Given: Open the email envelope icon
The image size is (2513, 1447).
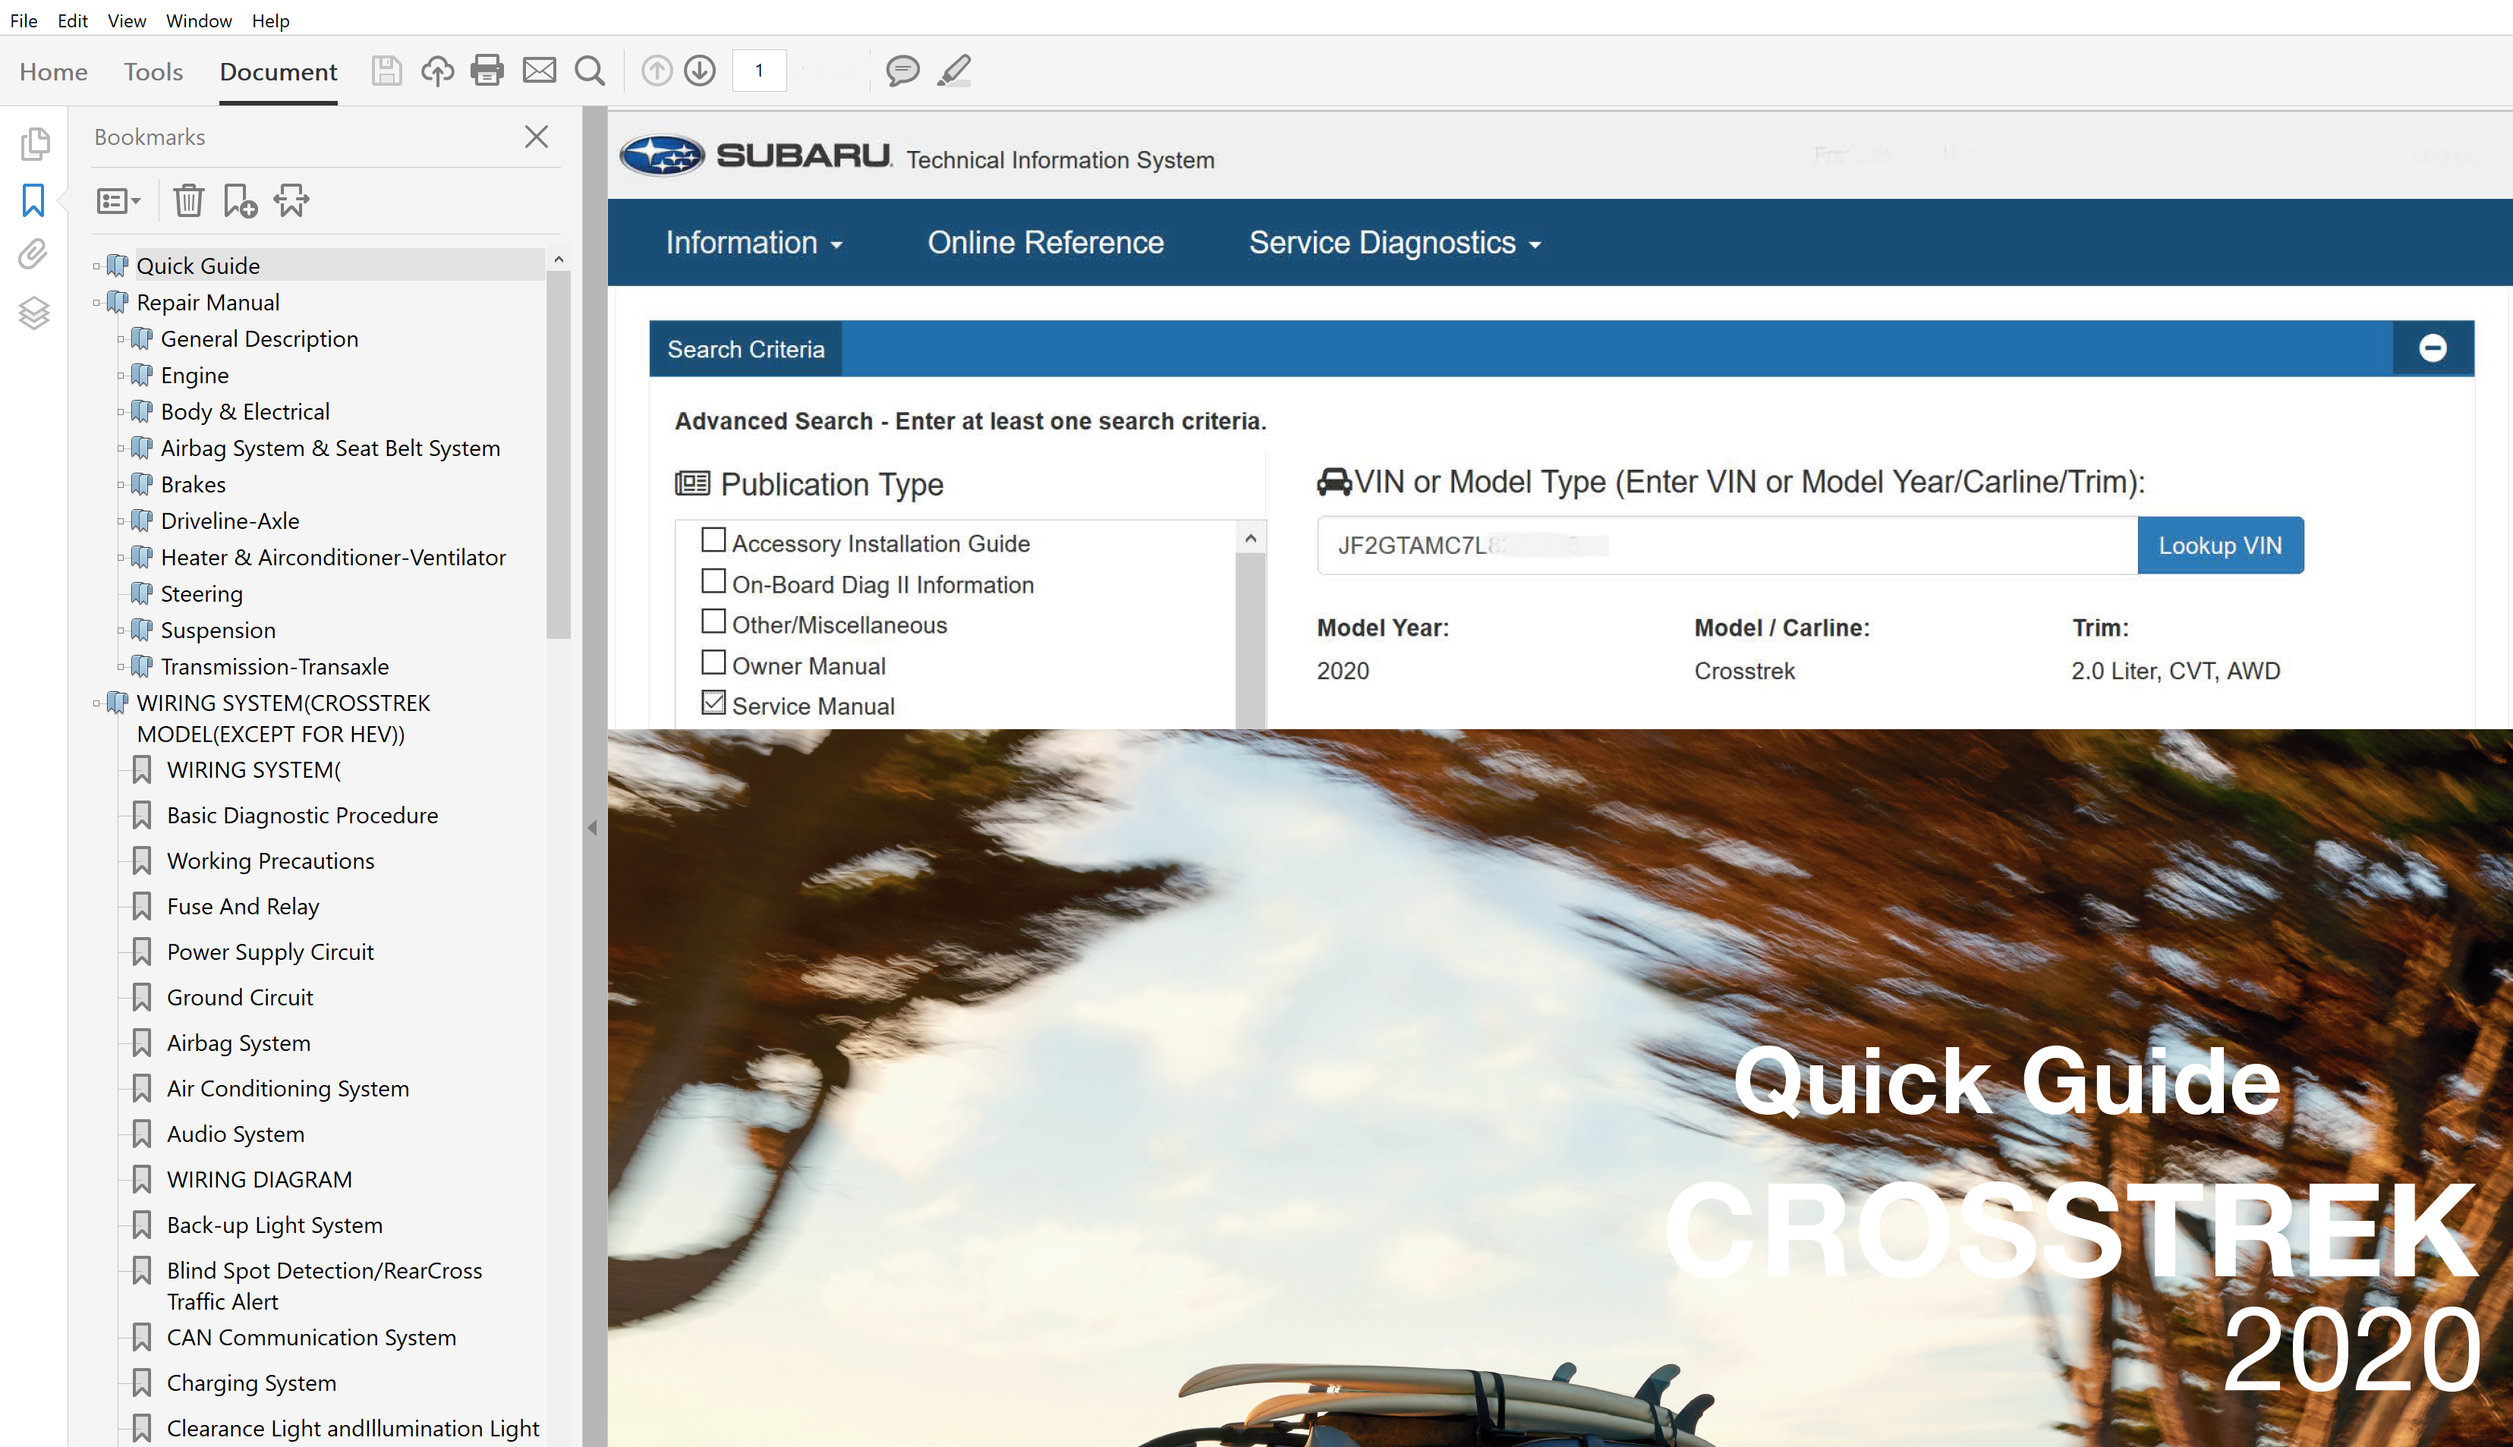Looking at the screenshot, I should pyautogui.click(x=539, y=71).
